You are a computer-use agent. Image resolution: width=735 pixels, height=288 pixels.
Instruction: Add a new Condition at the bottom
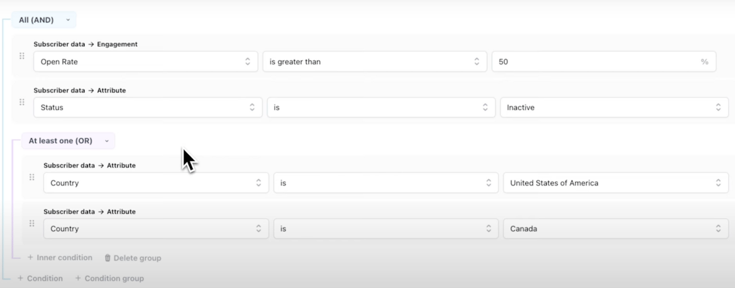click(40, 278)
